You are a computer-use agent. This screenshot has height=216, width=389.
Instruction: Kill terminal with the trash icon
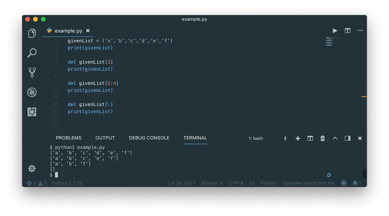pyautogui.click(x=323, y=138)
